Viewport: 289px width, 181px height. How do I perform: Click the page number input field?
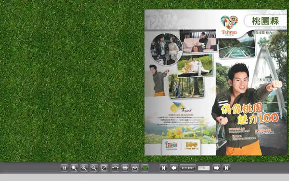204,168
